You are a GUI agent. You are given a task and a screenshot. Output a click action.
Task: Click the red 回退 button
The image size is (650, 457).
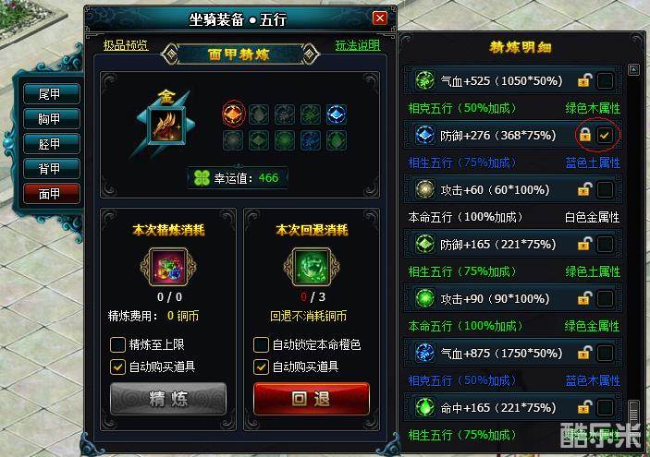311,399
